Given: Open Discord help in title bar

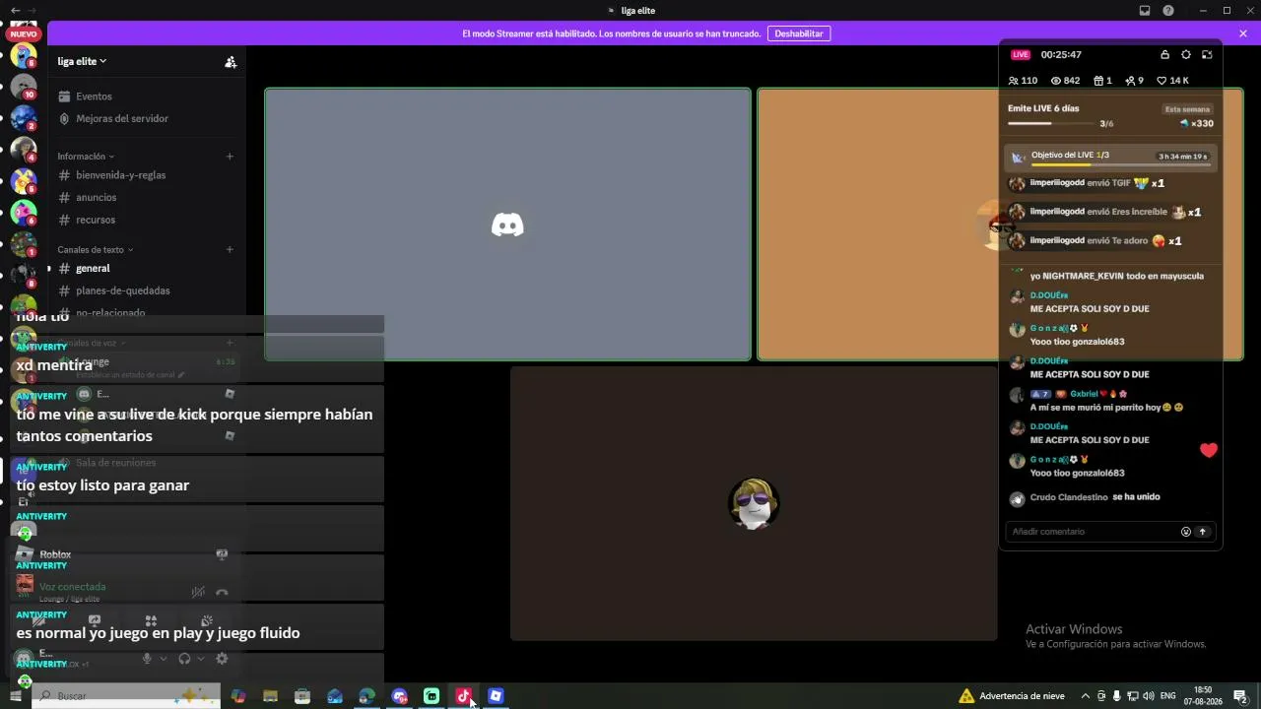Looking at the screenshot, I should [1168, 11].
